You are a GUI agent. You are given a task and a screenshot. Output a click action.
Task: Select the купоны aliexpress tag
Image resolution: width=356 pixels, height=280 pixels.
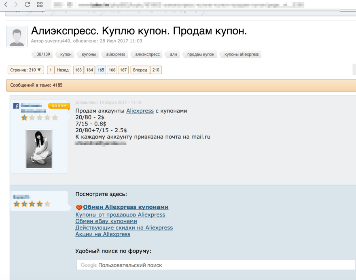(241, 54)
